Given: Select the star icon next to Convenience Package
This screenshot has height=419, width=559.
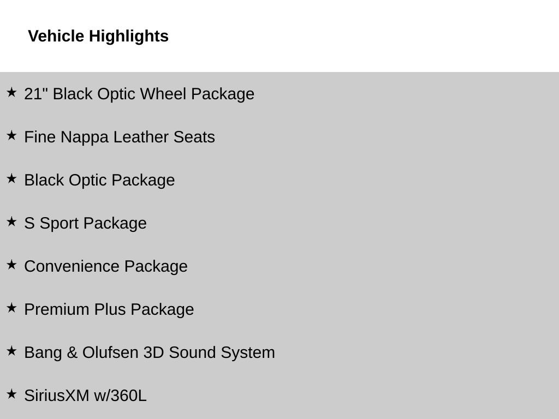Looking at the screenshot, I should [x=11, y=265].
